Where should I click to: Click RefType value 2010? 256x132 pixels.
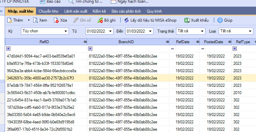point(237,93)
